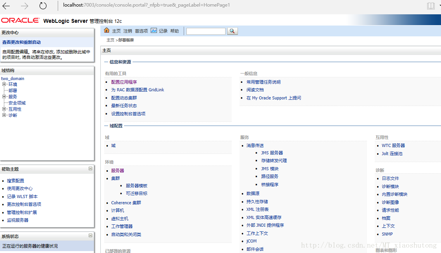Select two_domain in the domain tree
Viewport: 441px width, 253px height.
13,79
